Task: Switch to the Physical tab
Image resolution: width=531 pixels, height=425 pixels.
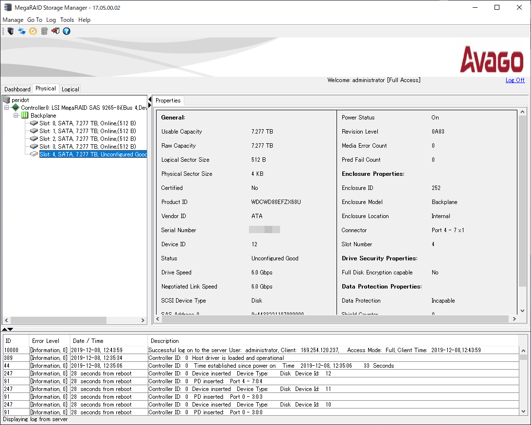Action: (x=46, y=88)
